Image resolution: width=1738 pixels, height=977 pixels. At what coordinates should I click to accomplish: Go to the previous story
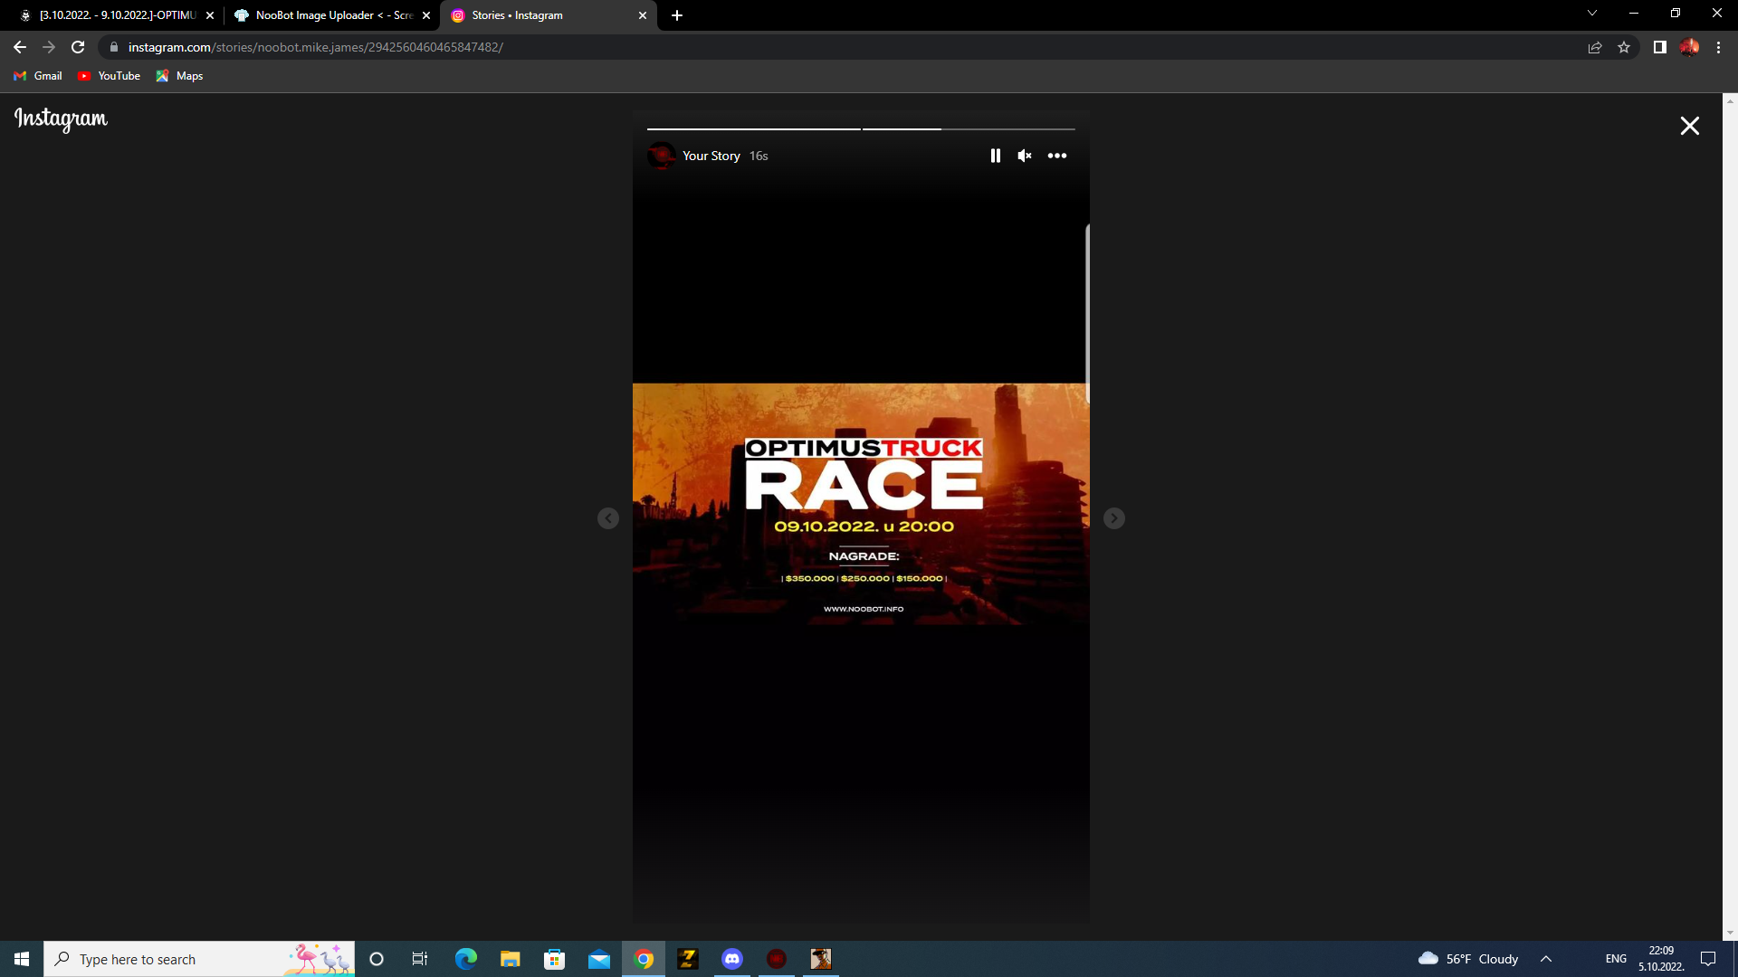[x=608, y=518]
